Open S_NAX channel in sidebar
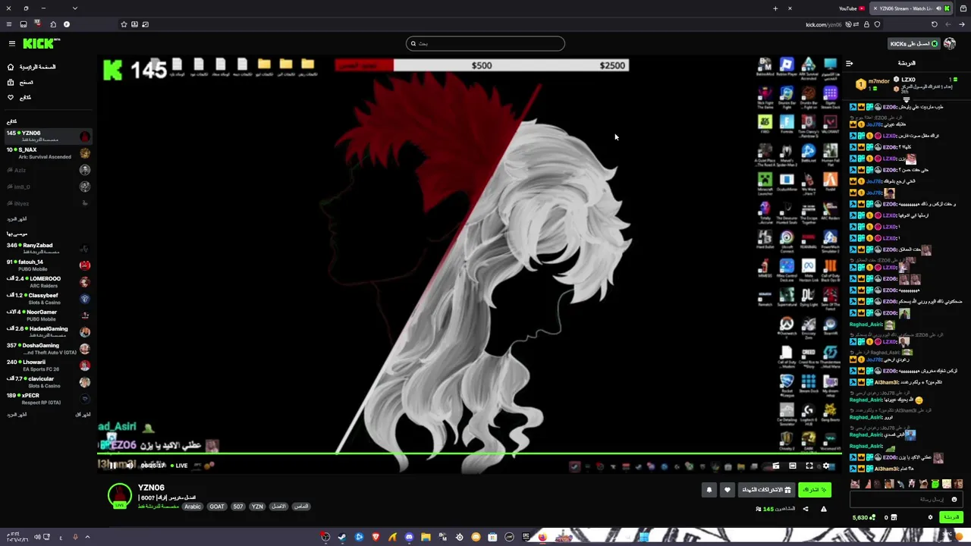 coord(49,153)
